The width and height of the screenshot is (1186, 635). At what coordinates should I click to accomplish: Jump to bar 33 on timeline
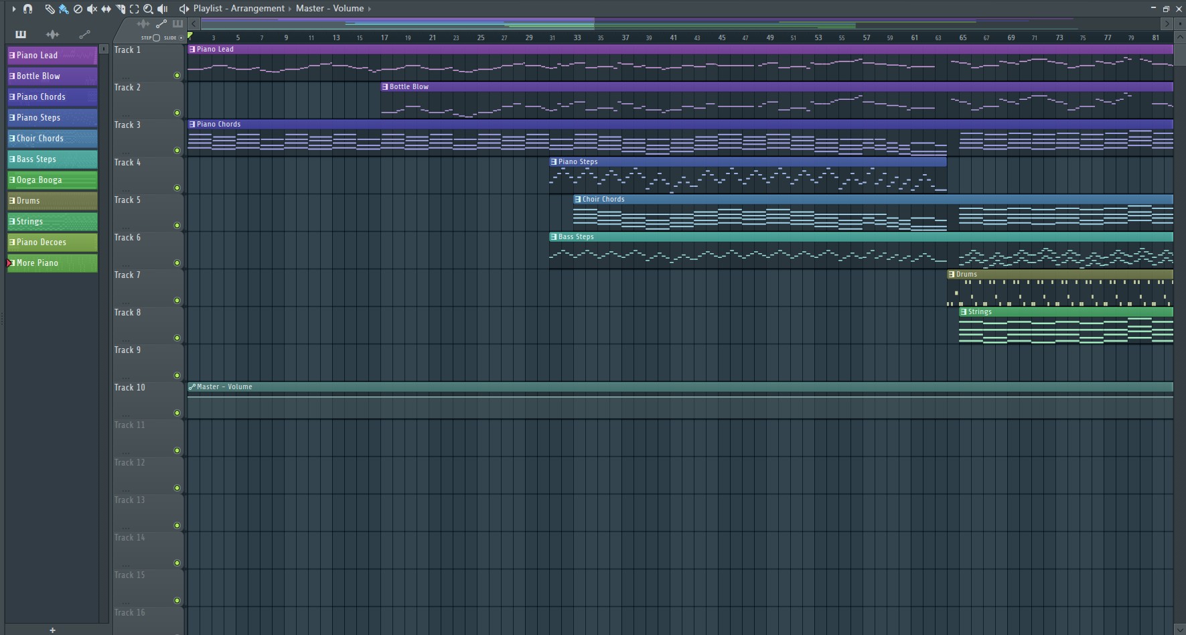(577, 38)
